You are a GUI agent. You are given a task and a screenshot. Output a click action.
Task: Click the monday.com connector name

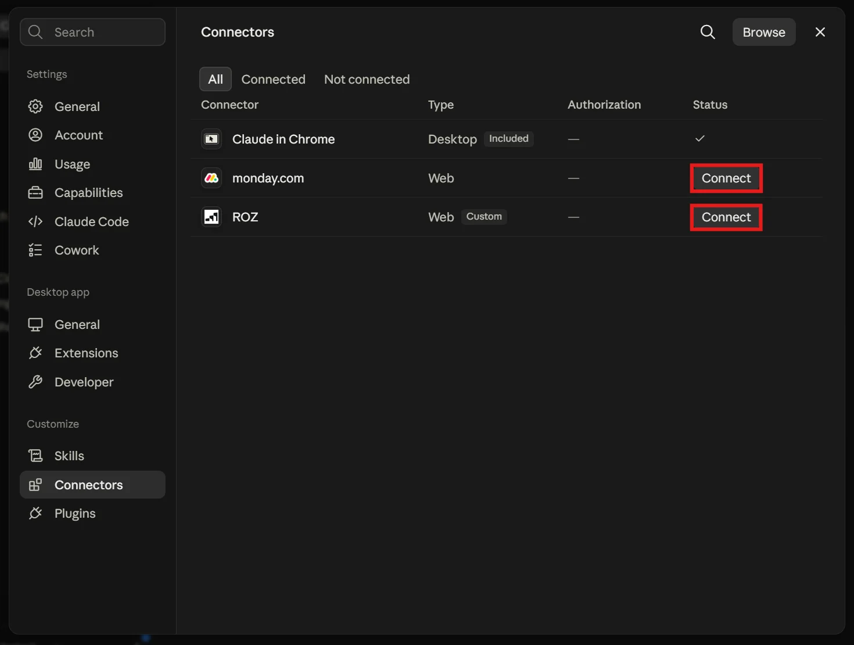[x=268, y=178]
